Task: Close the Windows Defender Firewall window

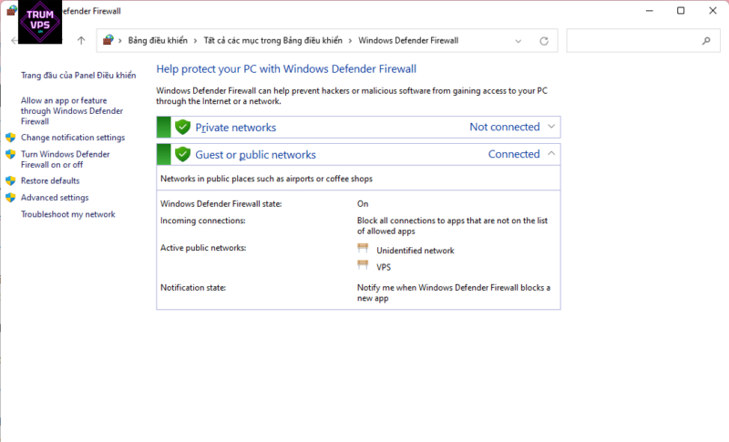Action: point(713,11)
